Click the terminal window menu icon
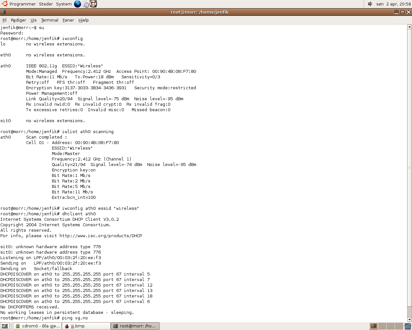The width and height of the screenshot is (412, 330). [3, 12]
